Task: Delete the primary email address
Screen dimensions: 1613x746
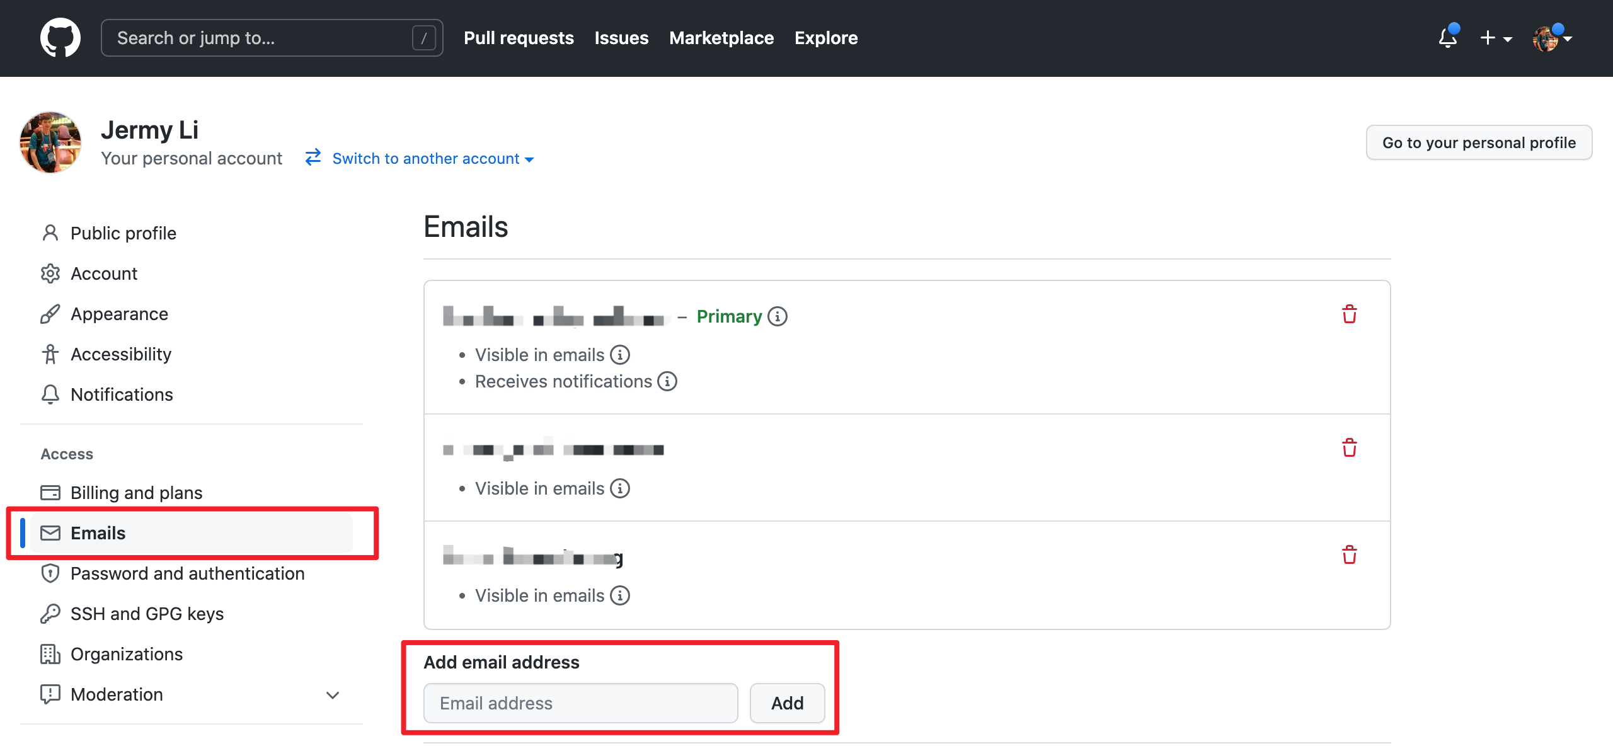Action: tap(1349, 314)
